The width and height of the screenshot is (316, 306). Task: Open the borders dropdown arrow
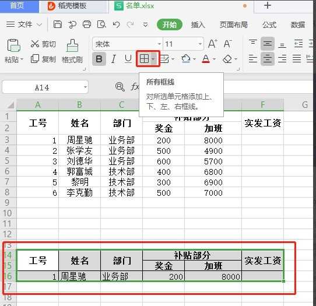pos(153,59)
